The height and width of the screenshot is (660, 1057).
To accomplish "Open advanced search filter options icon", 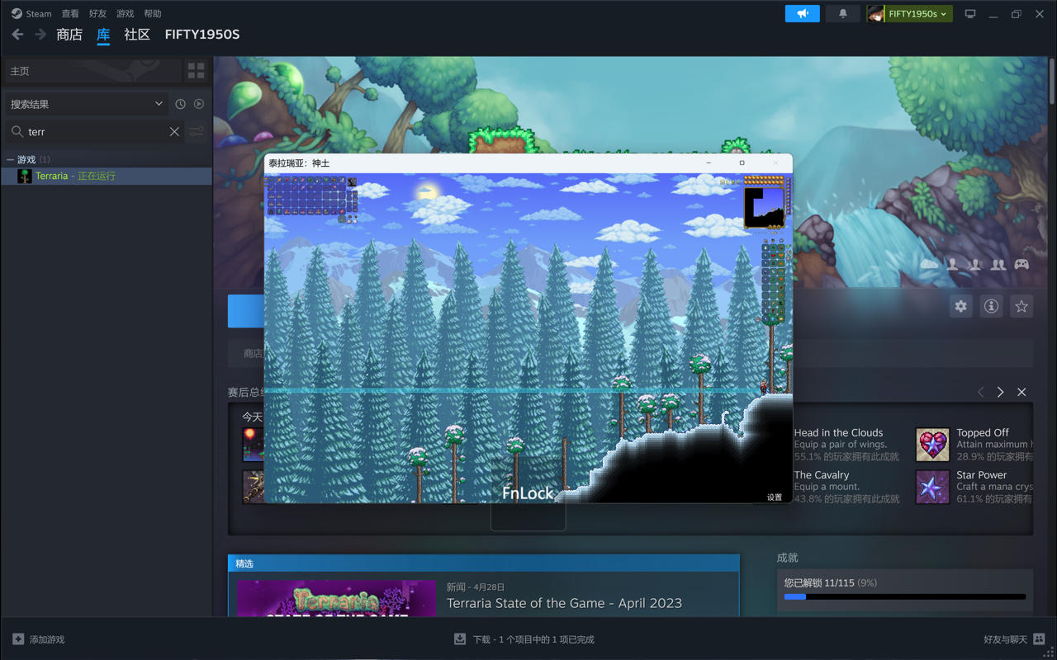I will 197,132.
